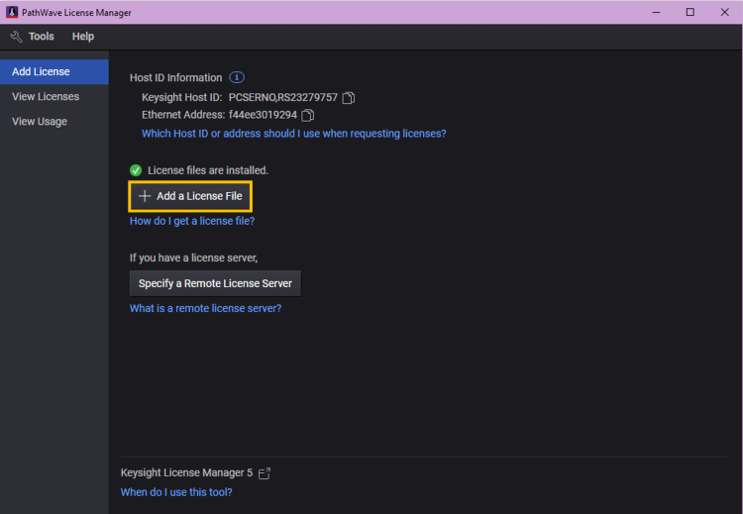This screenshot has height=514, width=743.
Task: Click the Ethernet Address value f44ee3019294
Action: click(263, 115)
